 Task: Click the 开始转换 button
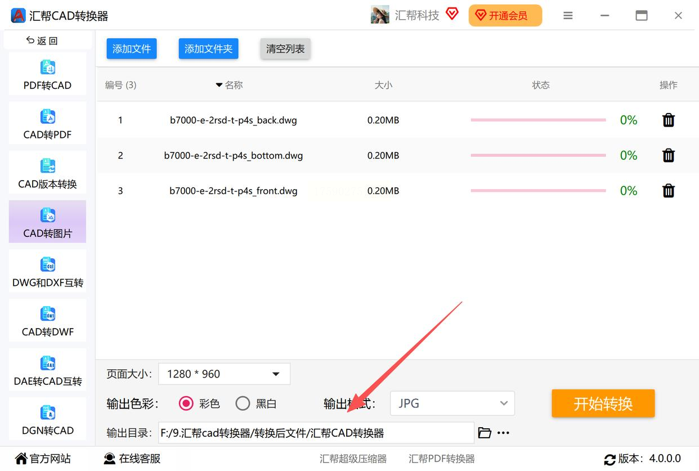click(x=603, y=403)
